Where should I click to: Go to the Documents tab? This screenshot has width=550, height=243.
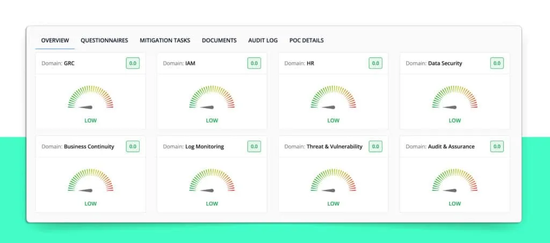coord(219,40)
